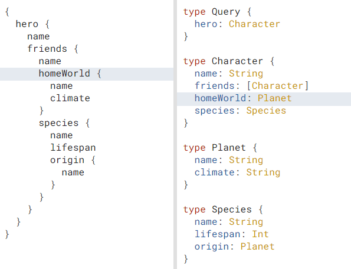Select 'name' inside the origin selection
The image size is (351, 269).
tap(73, 172)
